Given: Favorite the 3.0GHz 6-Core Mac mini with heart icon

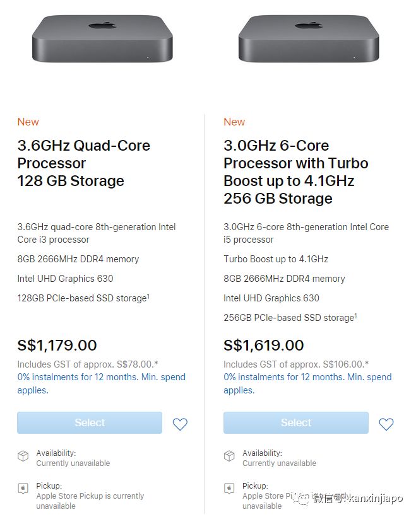Looking at the screenshot, I should click(x=386, y=424).
